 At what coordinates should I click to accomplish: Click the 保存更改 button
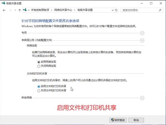(118, 120)
